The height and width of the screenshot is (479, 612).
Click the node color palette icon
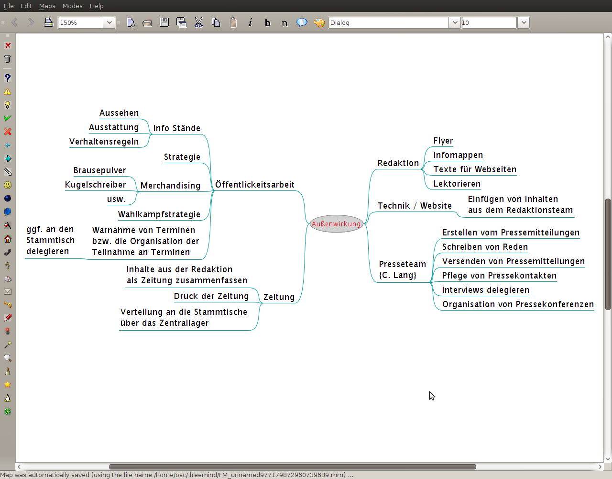(x=319, y=22)
